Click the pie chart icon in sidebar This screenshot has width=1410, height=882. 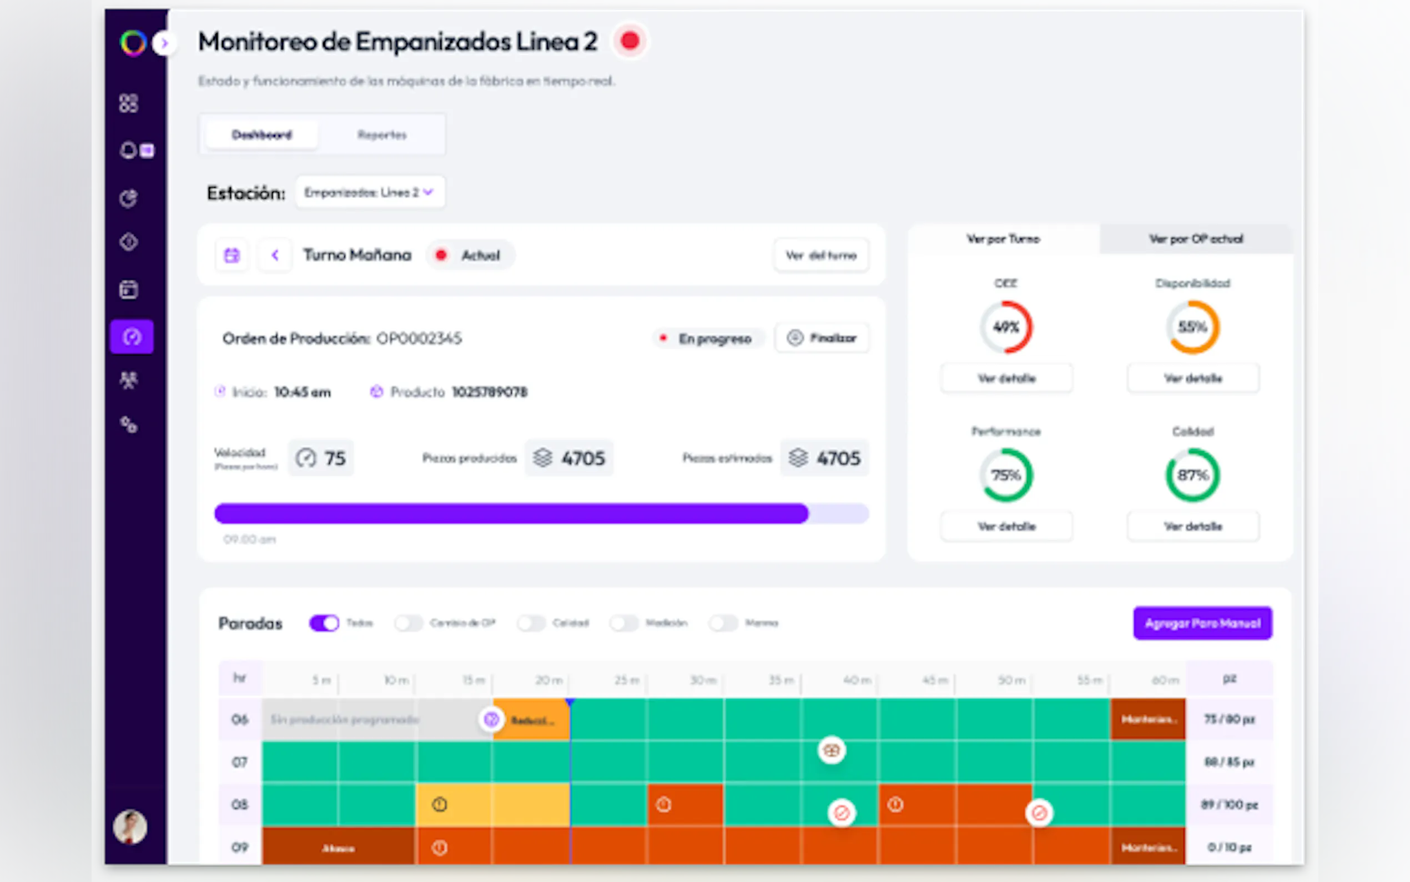(x=128, y=198)
